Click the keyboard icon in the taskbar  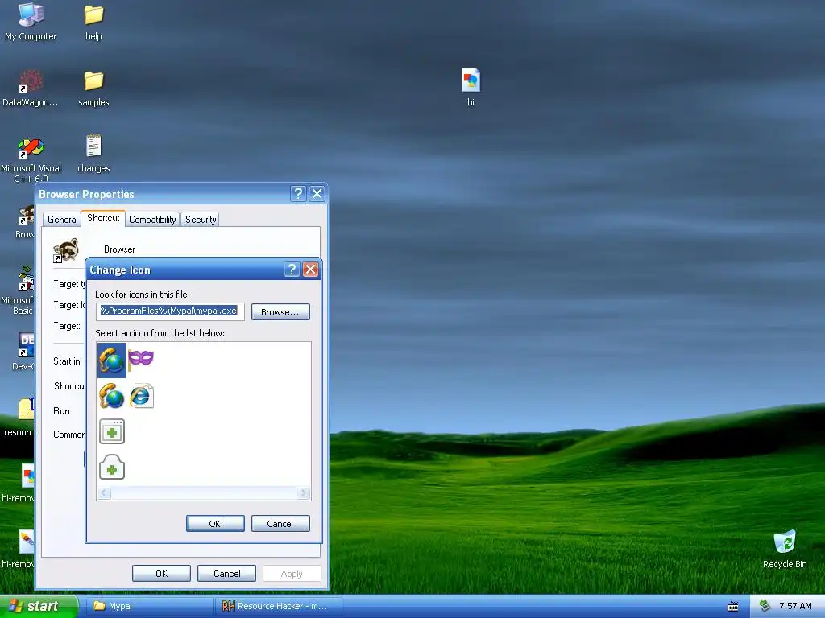[733, 607]
